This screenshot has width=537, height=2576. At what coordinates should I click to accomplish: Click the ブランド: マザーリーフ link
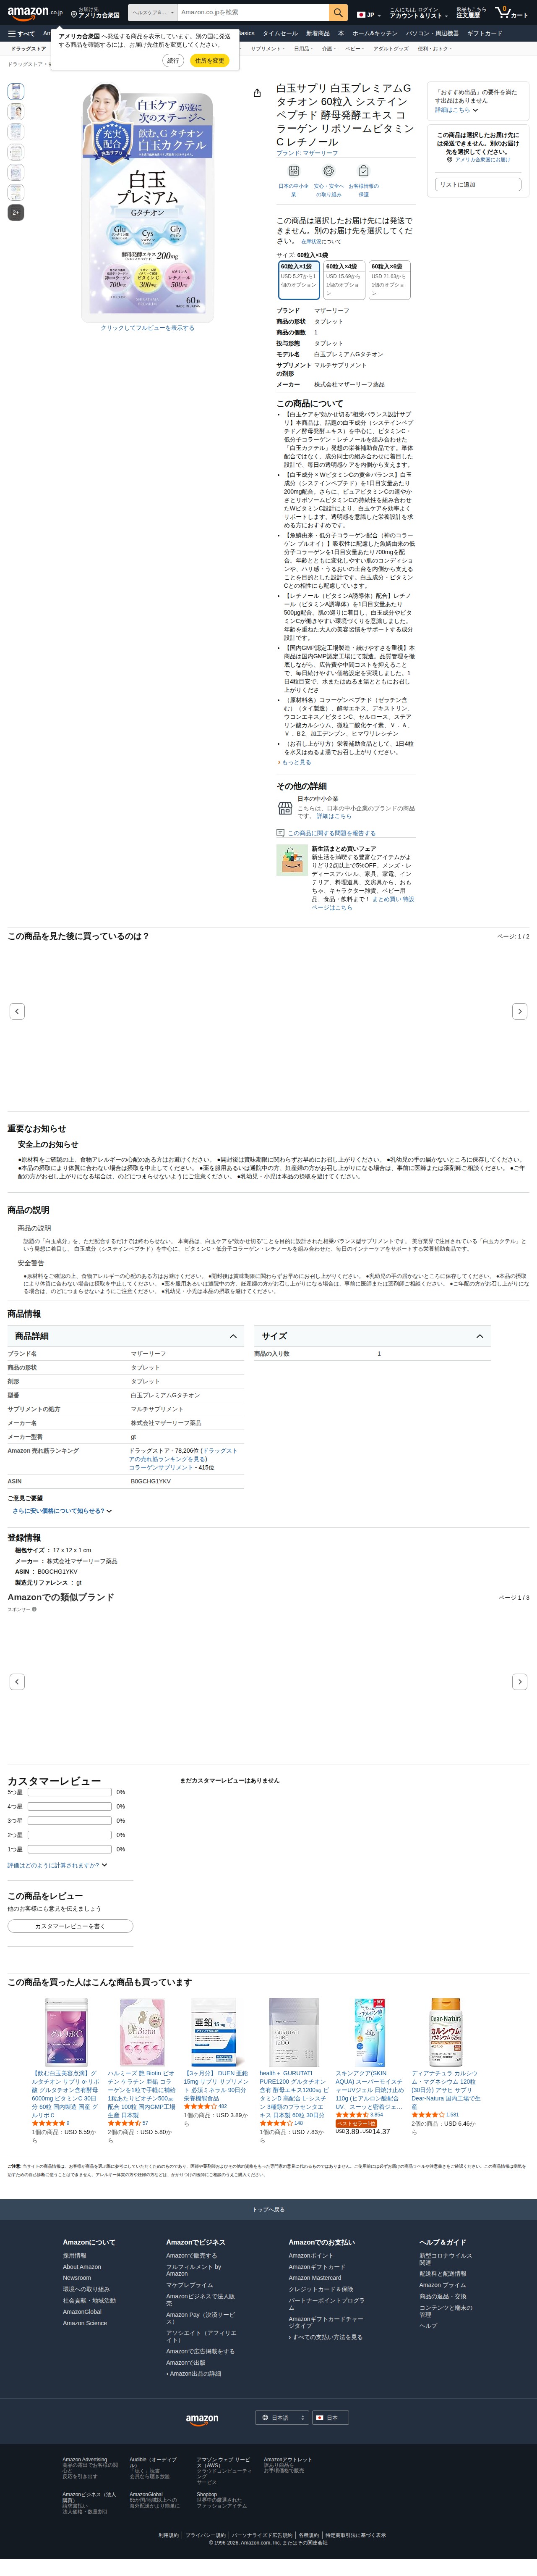click(308, 153)
